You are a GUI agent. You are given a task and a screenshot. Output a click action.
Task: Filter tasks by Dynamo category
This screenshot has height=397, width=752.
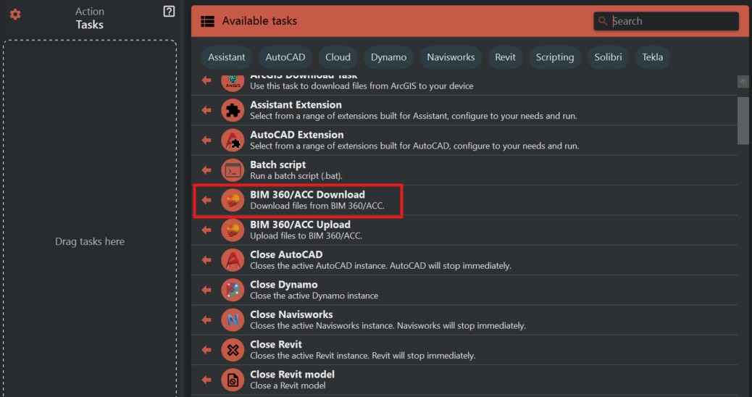(388, 57)
